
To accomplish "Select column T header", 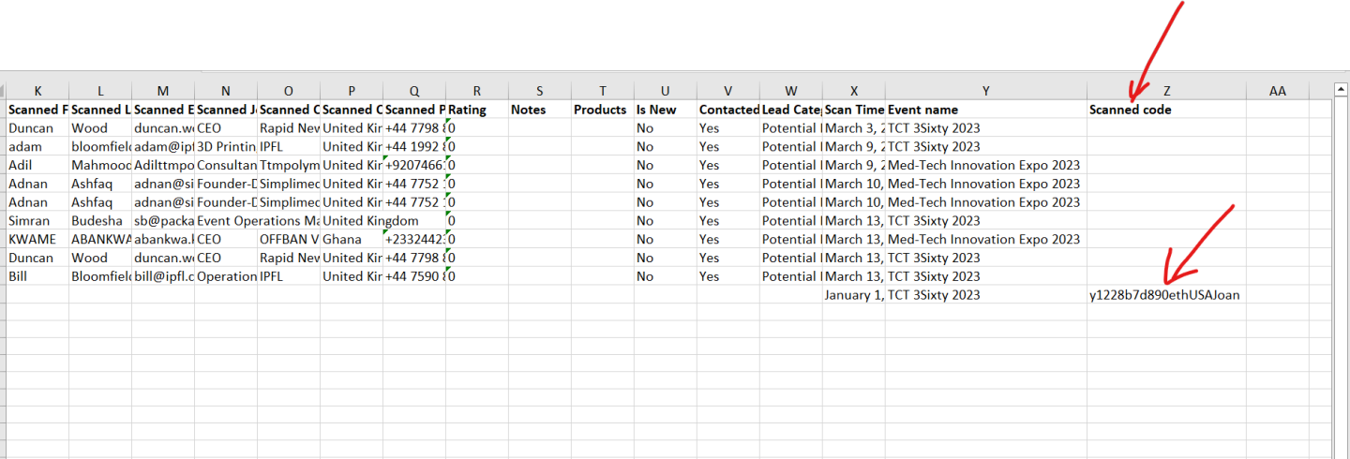I will [x=602, y=91].
